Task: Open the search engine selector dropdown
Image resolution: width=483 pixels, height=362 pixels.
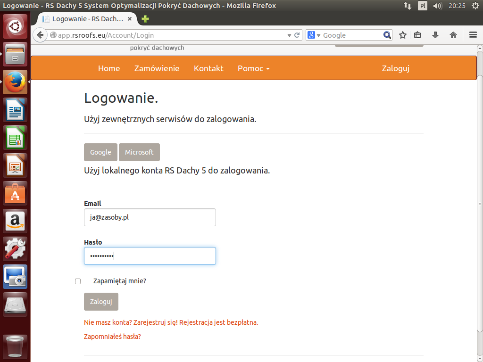Action: [x=314, y=35]
